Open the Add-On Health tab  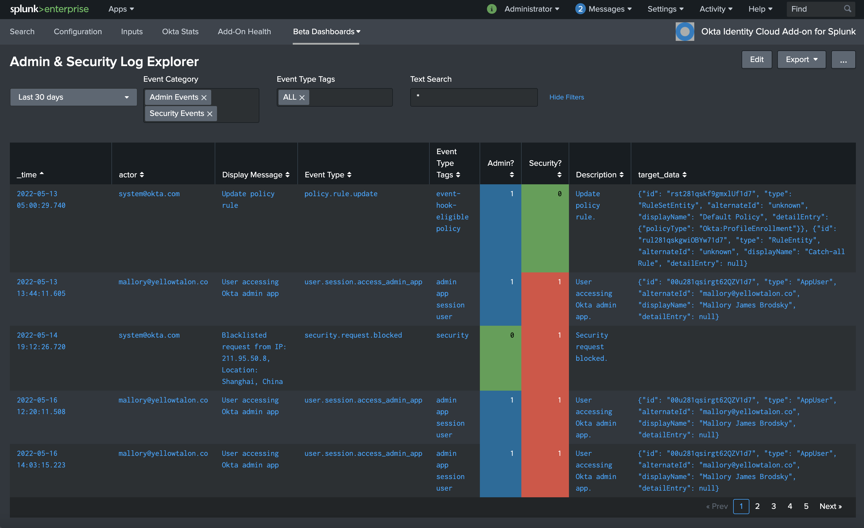point(244,32)
